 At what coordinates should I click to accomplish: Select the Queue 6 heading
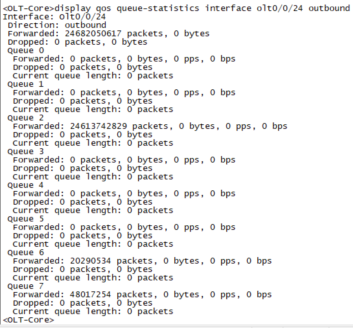[26, 252]
